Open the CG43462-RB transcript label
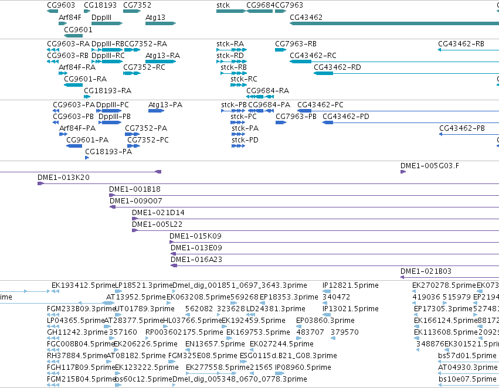Image resolution: width=499 pixels, height=388 pixels. pyautogui.click(x=461, y=43)
